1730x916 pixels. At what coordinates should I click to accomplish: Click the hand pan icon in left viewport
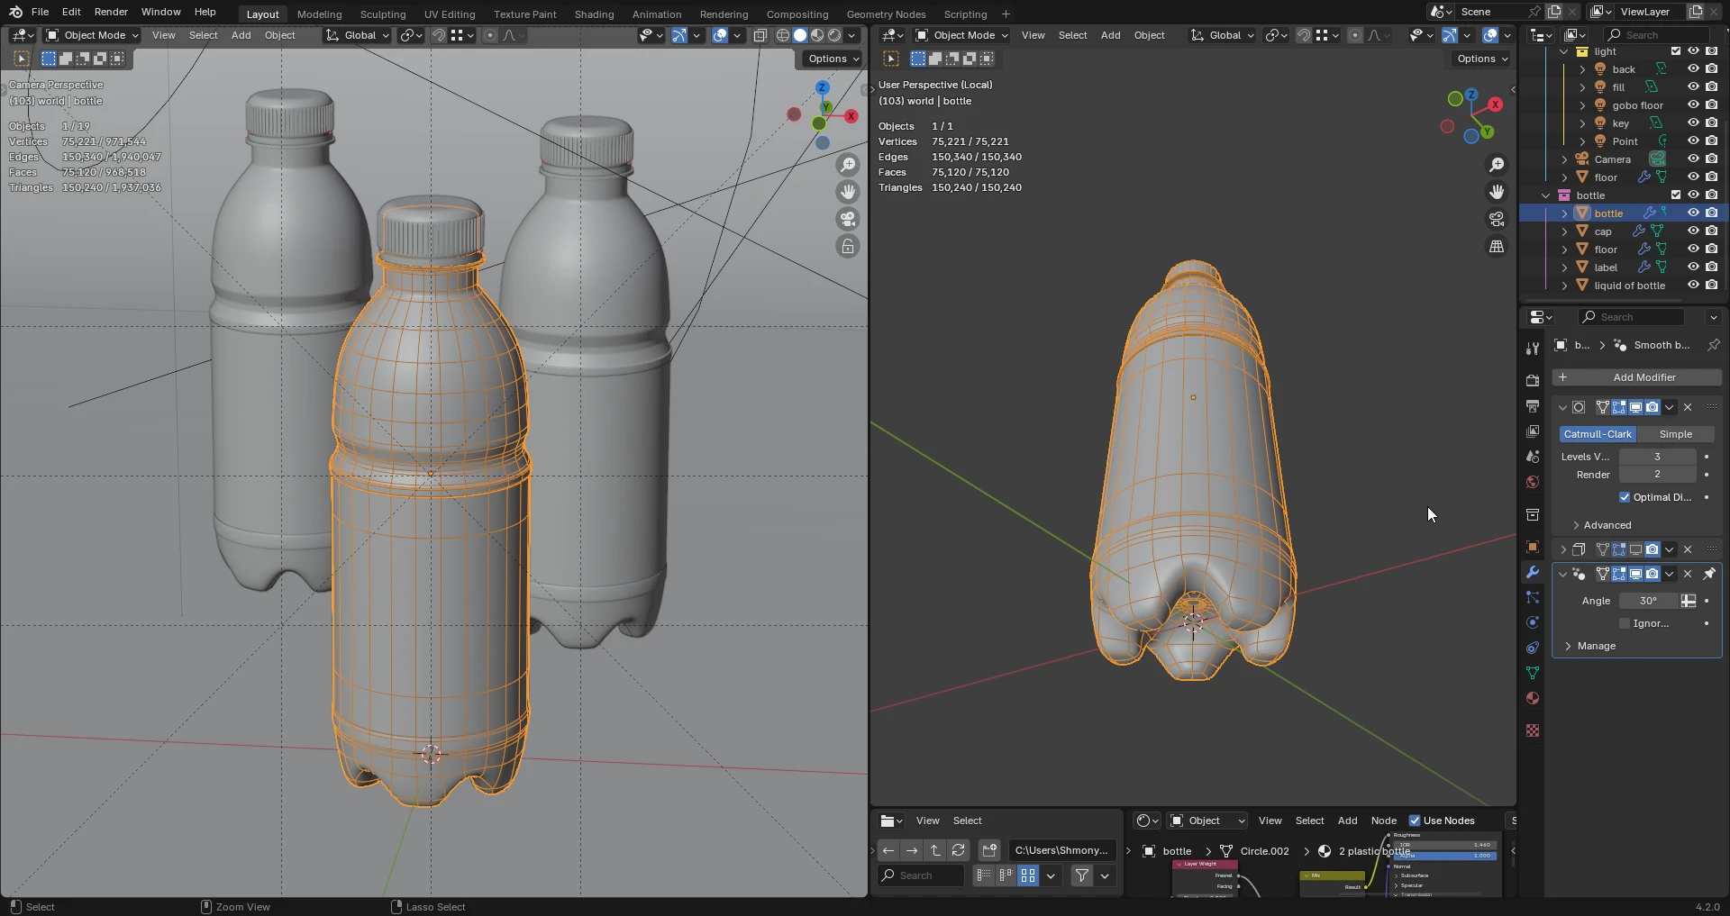848,192
